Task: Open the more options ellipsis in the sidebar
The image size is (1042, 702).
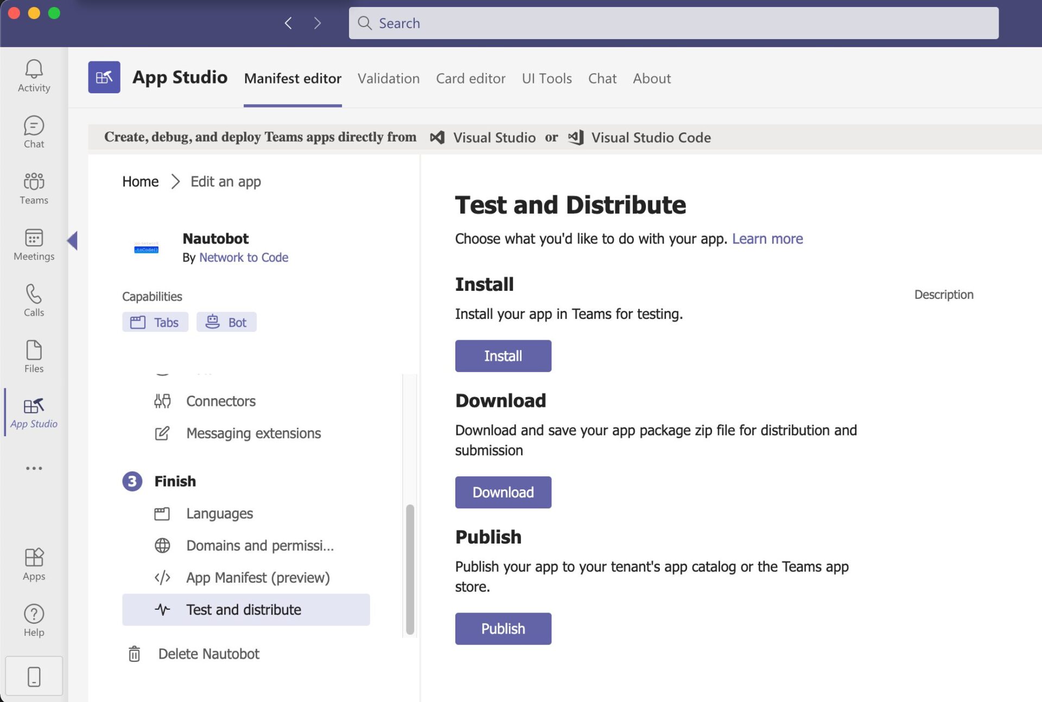Action: (34, 468)
